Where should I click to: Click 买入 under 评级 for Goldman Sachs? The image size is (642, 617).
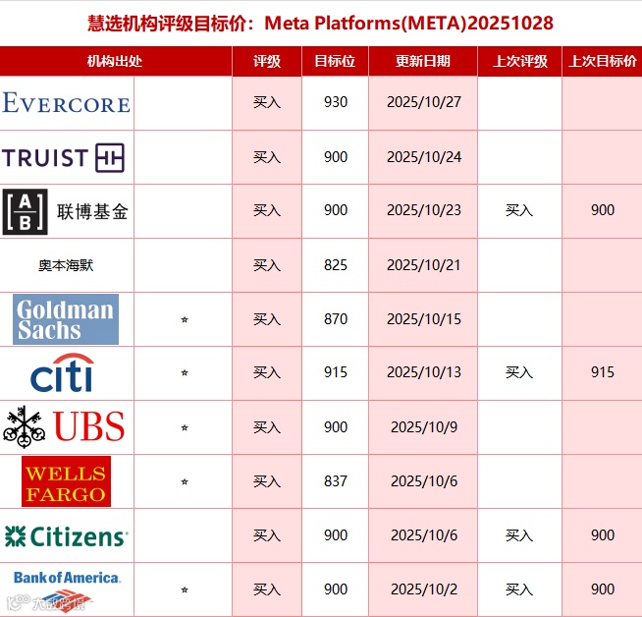(267, 319)
